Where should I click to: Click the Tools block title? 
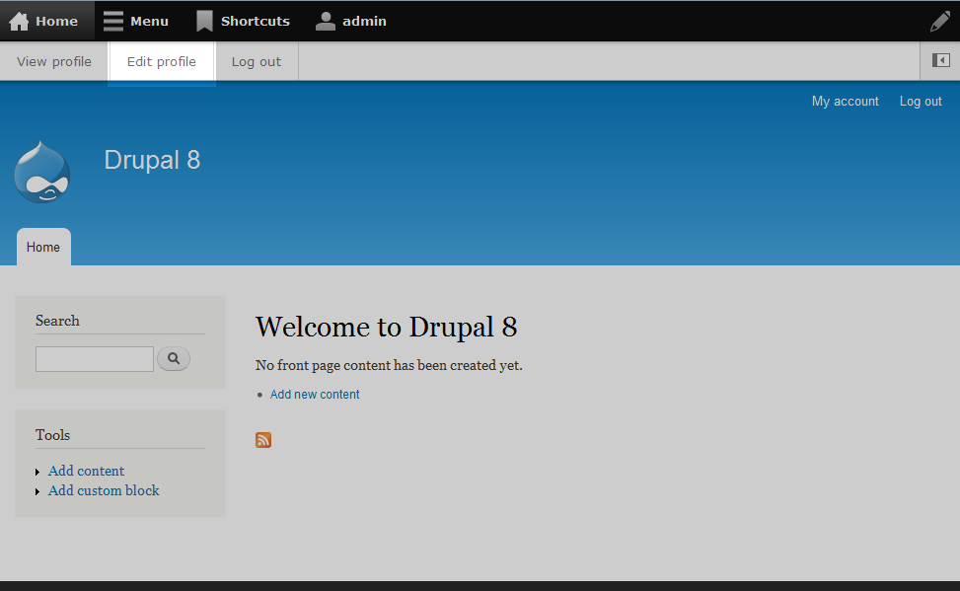pyautogui.click(x=52, y=435)
